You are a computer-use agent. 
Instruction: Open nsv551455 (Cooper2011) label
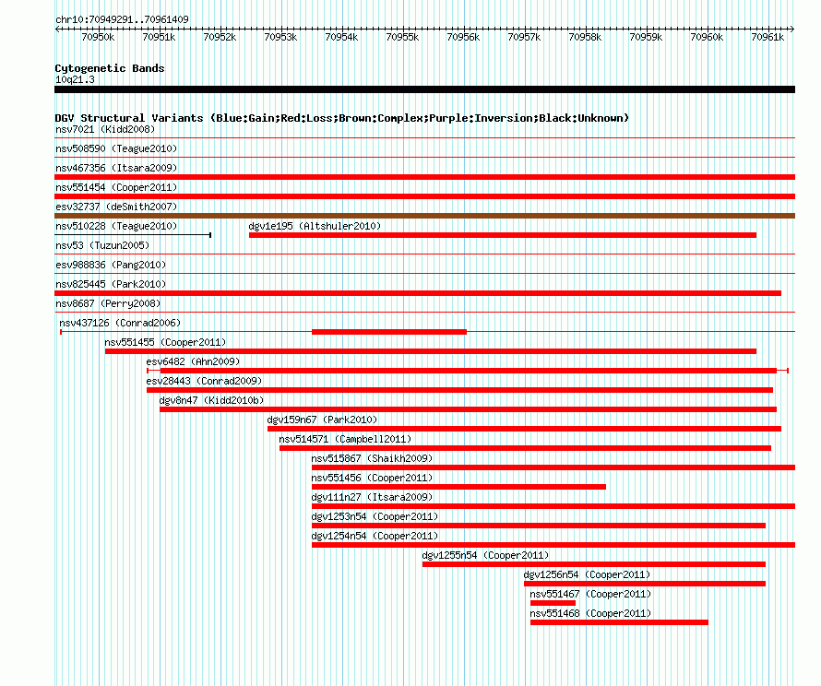click(165, 342)
